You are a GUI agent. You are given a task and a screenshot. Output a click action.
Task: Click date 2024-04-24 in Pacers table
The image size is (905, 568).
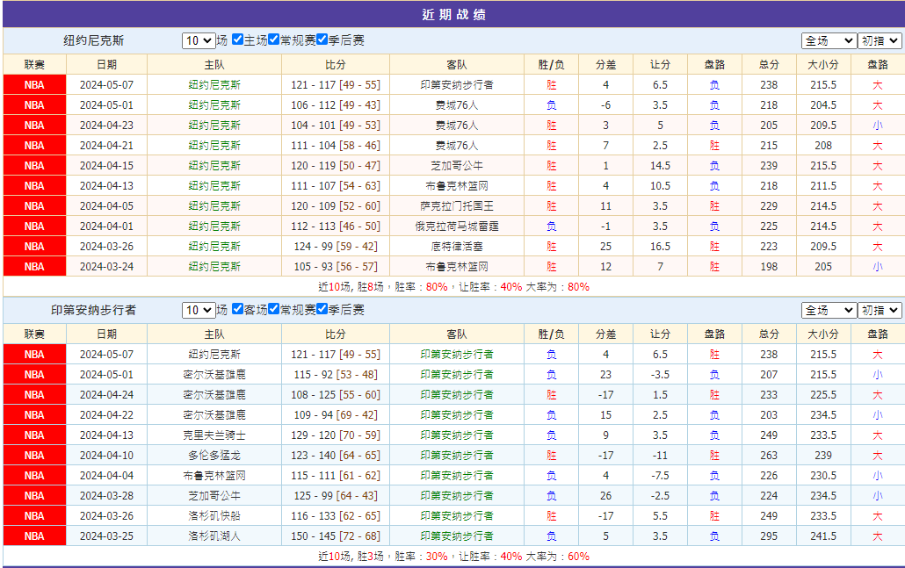point(107,394)
